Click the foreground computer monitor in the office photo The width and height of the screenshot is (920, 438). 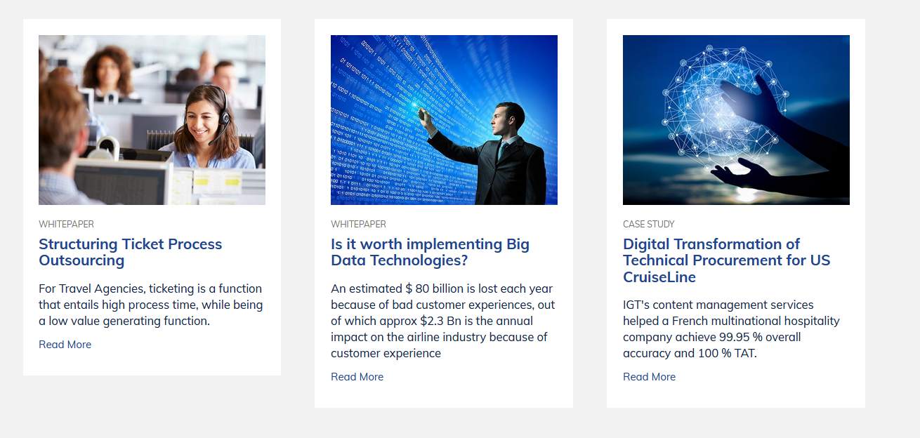[121, 181]
